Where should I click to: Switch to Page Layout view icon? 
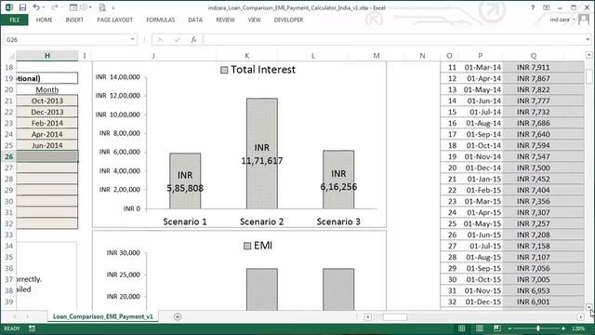pos(480,328)
